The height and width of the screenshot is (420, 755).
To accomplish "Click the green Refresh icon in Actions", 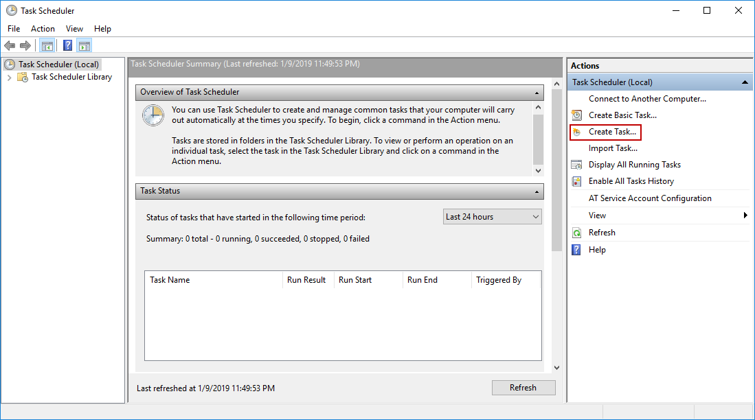I will (576, 233).
